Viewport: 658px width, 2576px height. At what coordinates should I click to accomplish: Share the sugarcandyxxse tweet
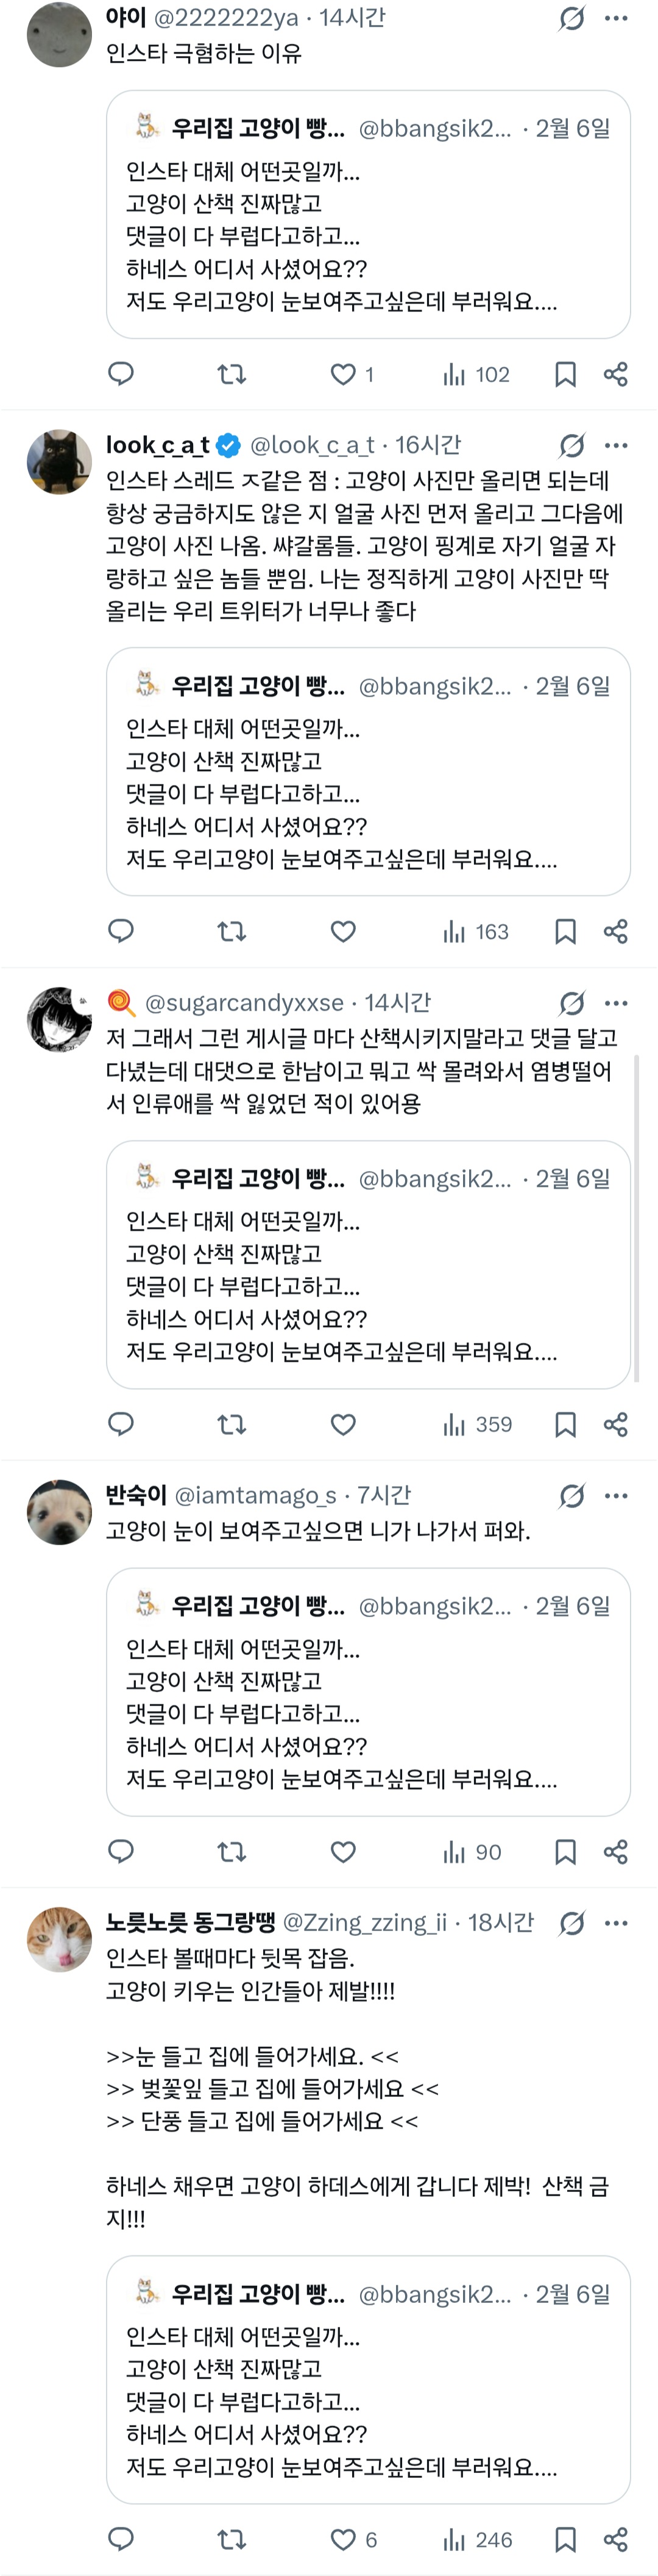[616, 1424]
